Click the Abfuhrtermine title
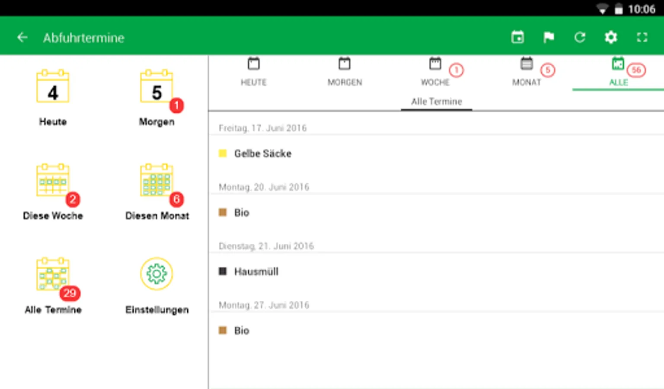This screenshot has width=664, height=389. (x=83, y=38)
